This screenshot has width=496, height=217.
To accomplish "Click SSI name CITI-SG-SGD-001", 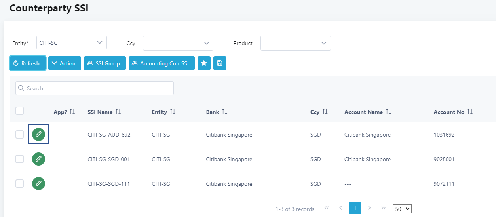I will 109,159.
